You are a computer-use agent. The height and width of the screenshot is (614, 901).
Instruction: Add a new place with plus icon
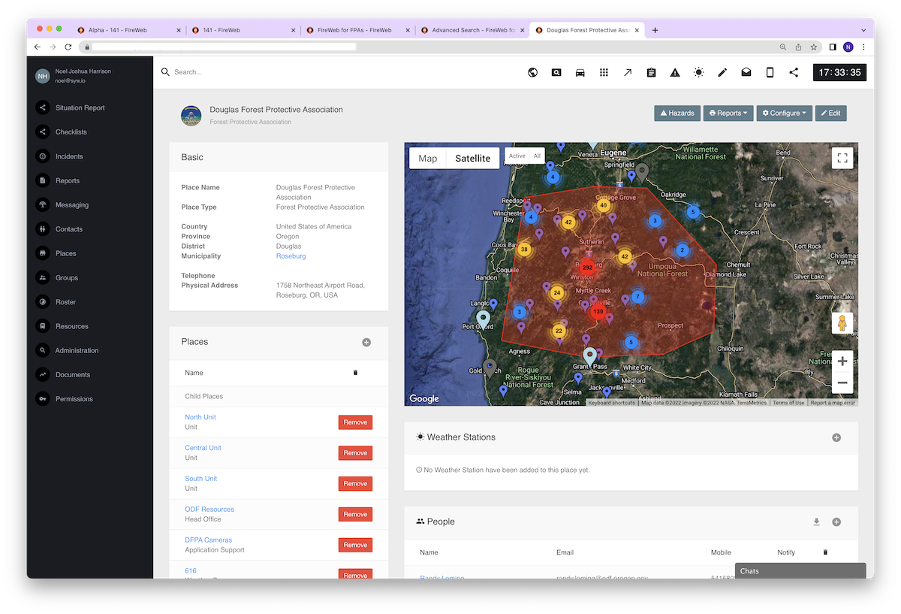pos(366,342)
